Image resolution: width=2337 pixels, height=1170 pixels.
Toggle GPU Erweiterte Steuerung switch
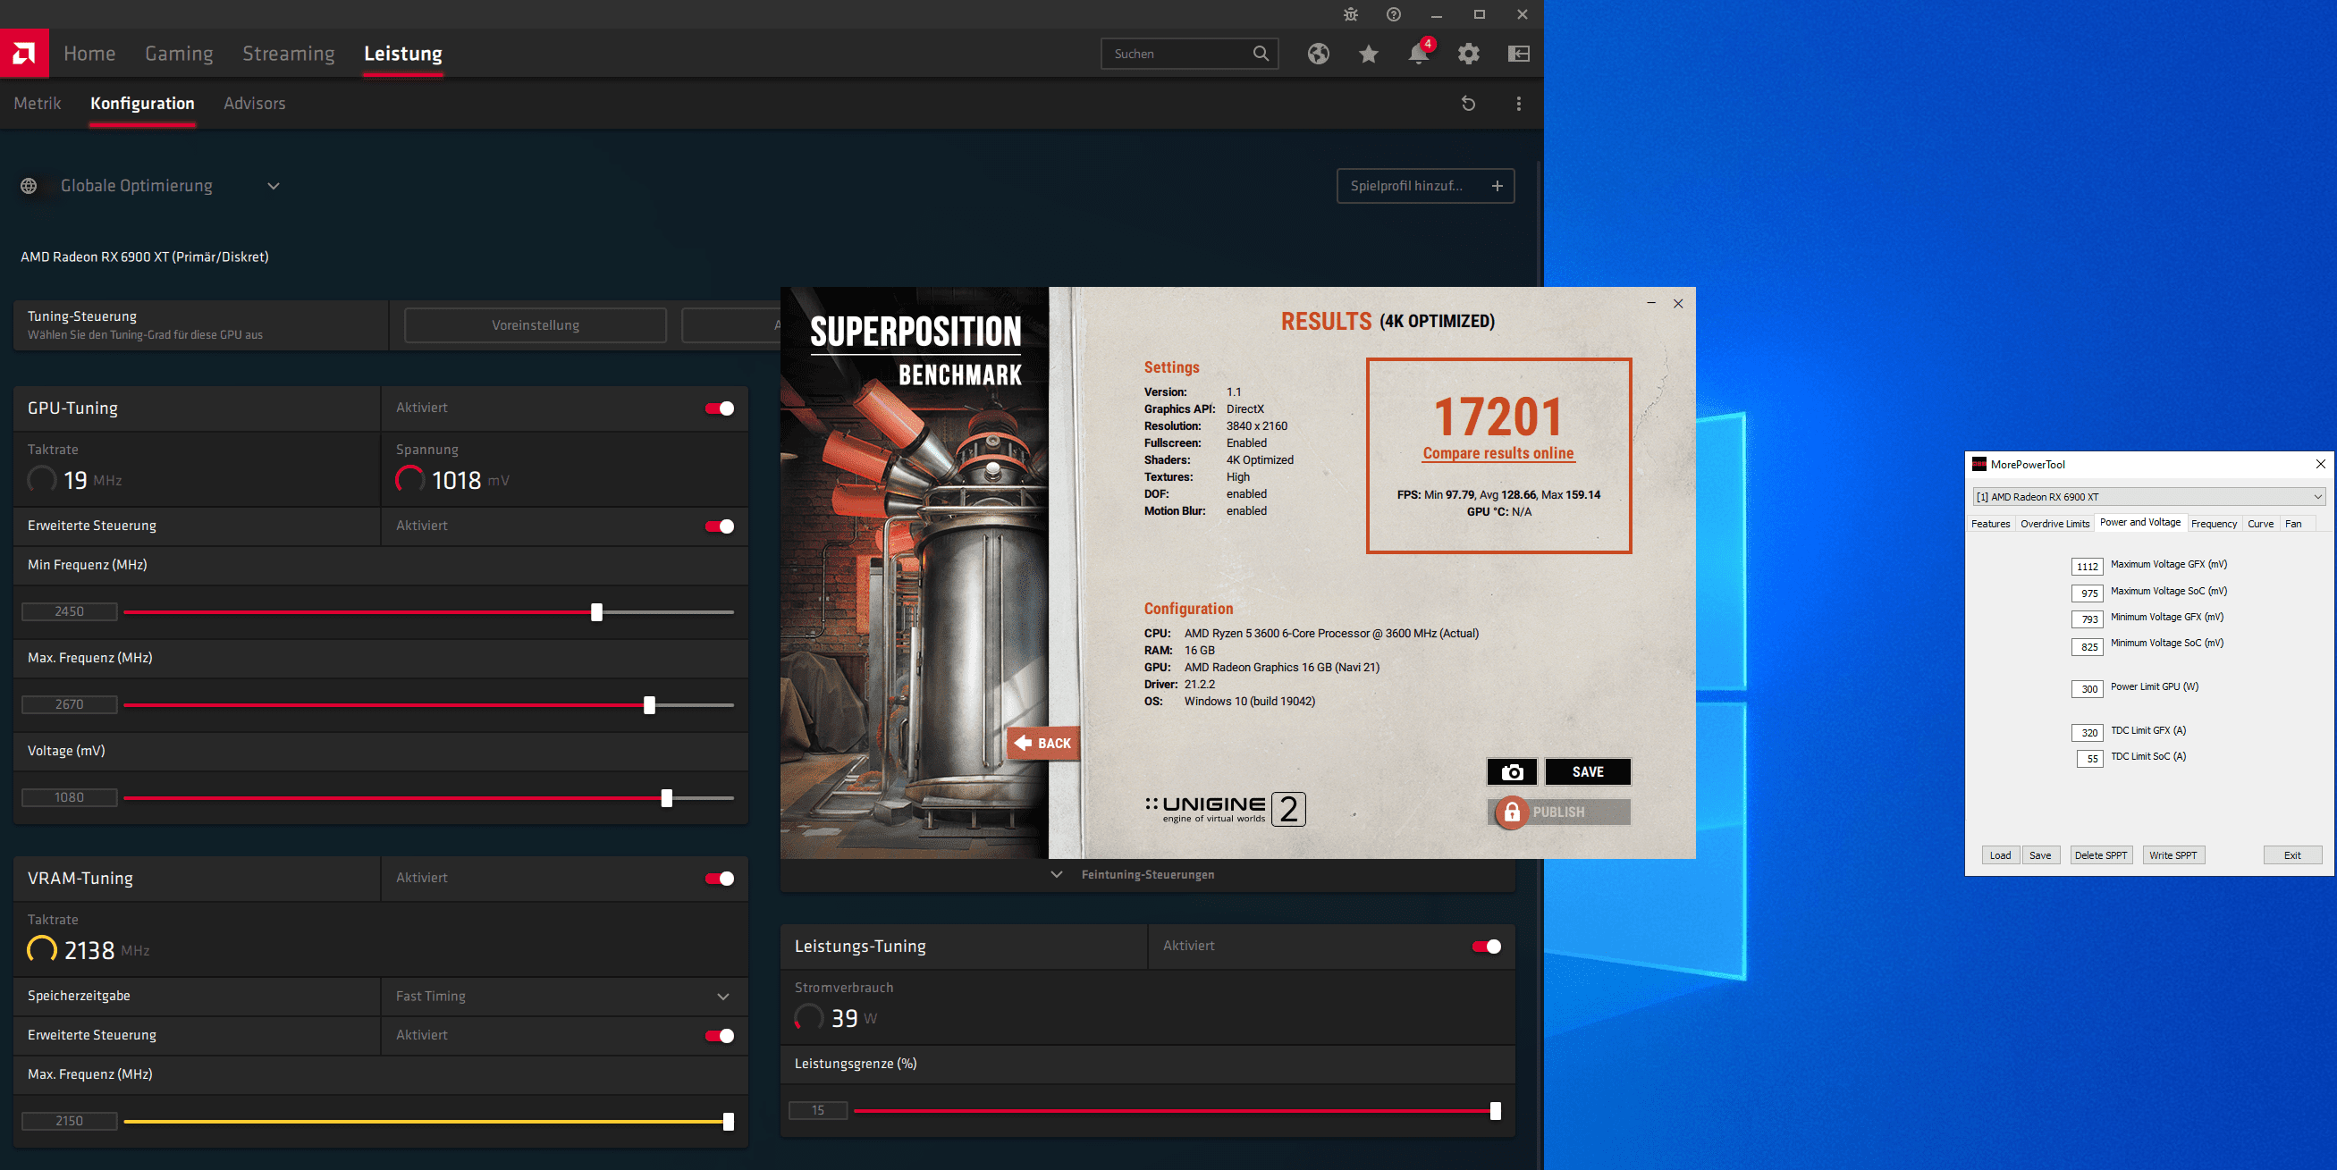[720, 526]
